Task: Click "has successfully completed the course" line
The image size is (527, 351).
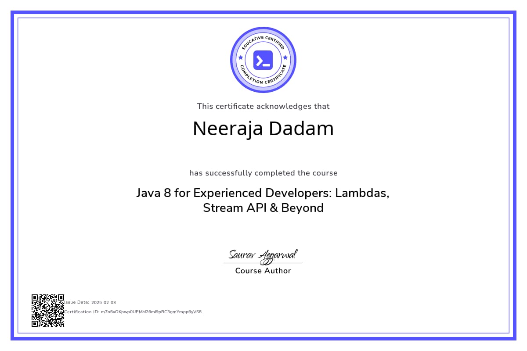Action: (263, 173)
